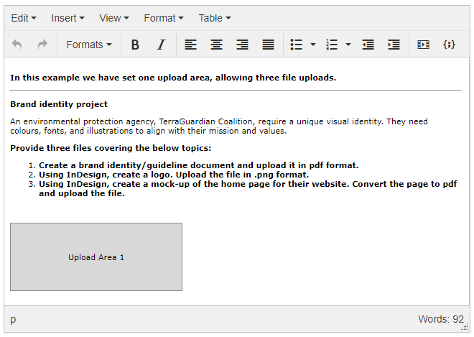Expand bullet list style options arrow
The image size is (474, 337).
tap(313, 45)
